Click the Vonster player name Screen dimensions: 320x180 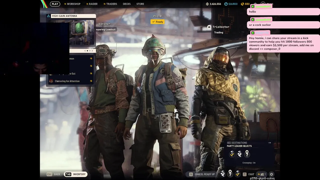coord(104,24)
